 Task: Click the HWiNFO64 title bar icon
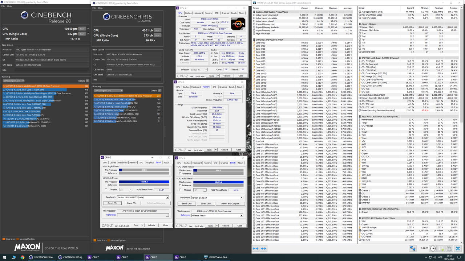254,3
